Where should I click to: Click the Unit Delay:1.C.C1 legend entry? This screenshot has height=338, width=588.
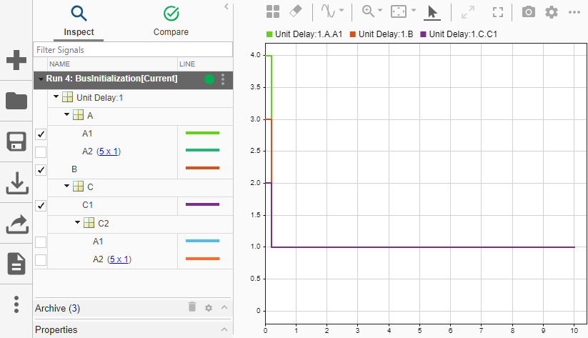tap(459, 34)
